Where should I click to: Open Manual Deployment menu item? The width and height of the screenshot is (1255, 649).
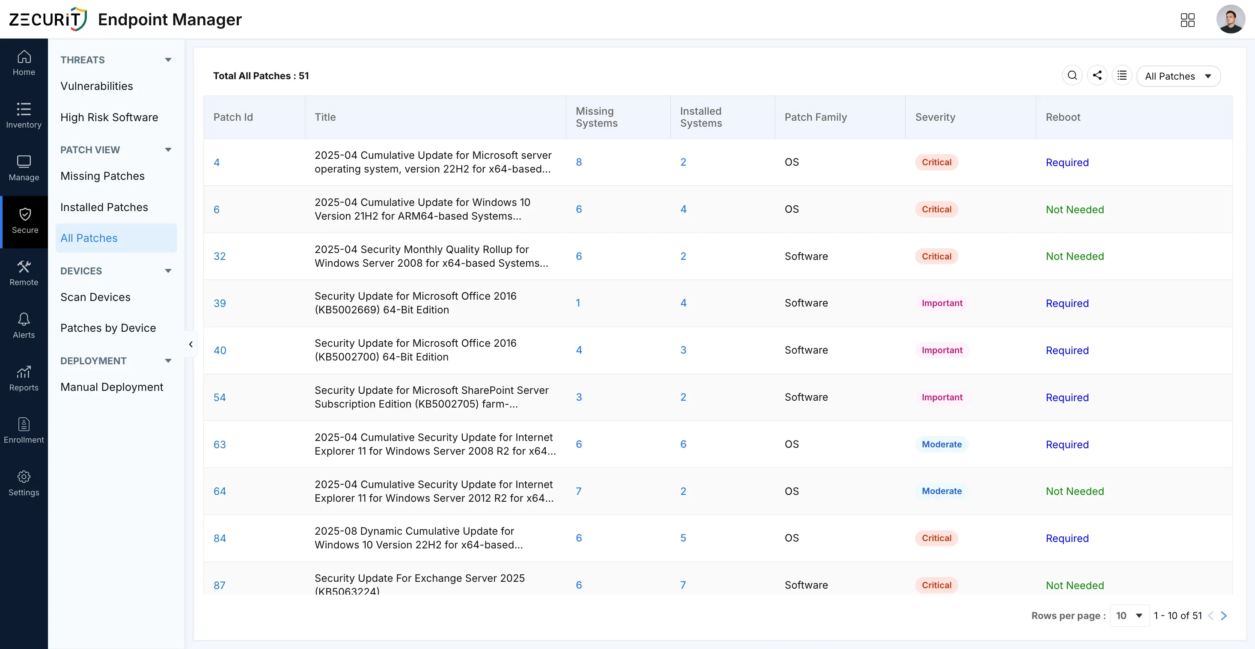tap(112, 387)
